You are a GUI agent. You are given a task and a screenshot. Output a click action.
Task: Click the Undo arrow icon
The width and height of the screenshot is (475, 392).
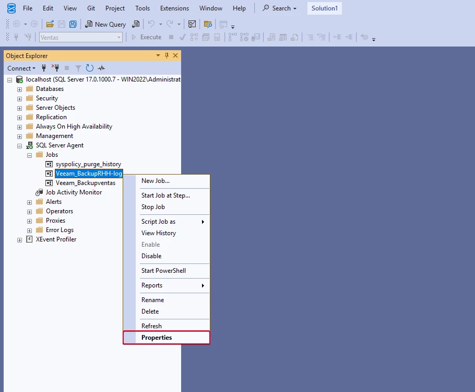(x=151, y=24)
